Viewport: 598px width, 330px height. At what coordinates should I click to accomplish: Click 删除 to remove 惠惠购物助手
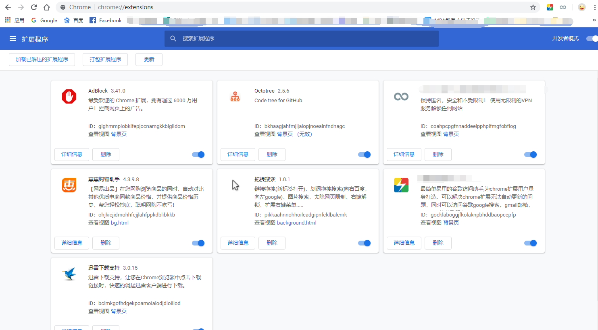pos(106,243)
